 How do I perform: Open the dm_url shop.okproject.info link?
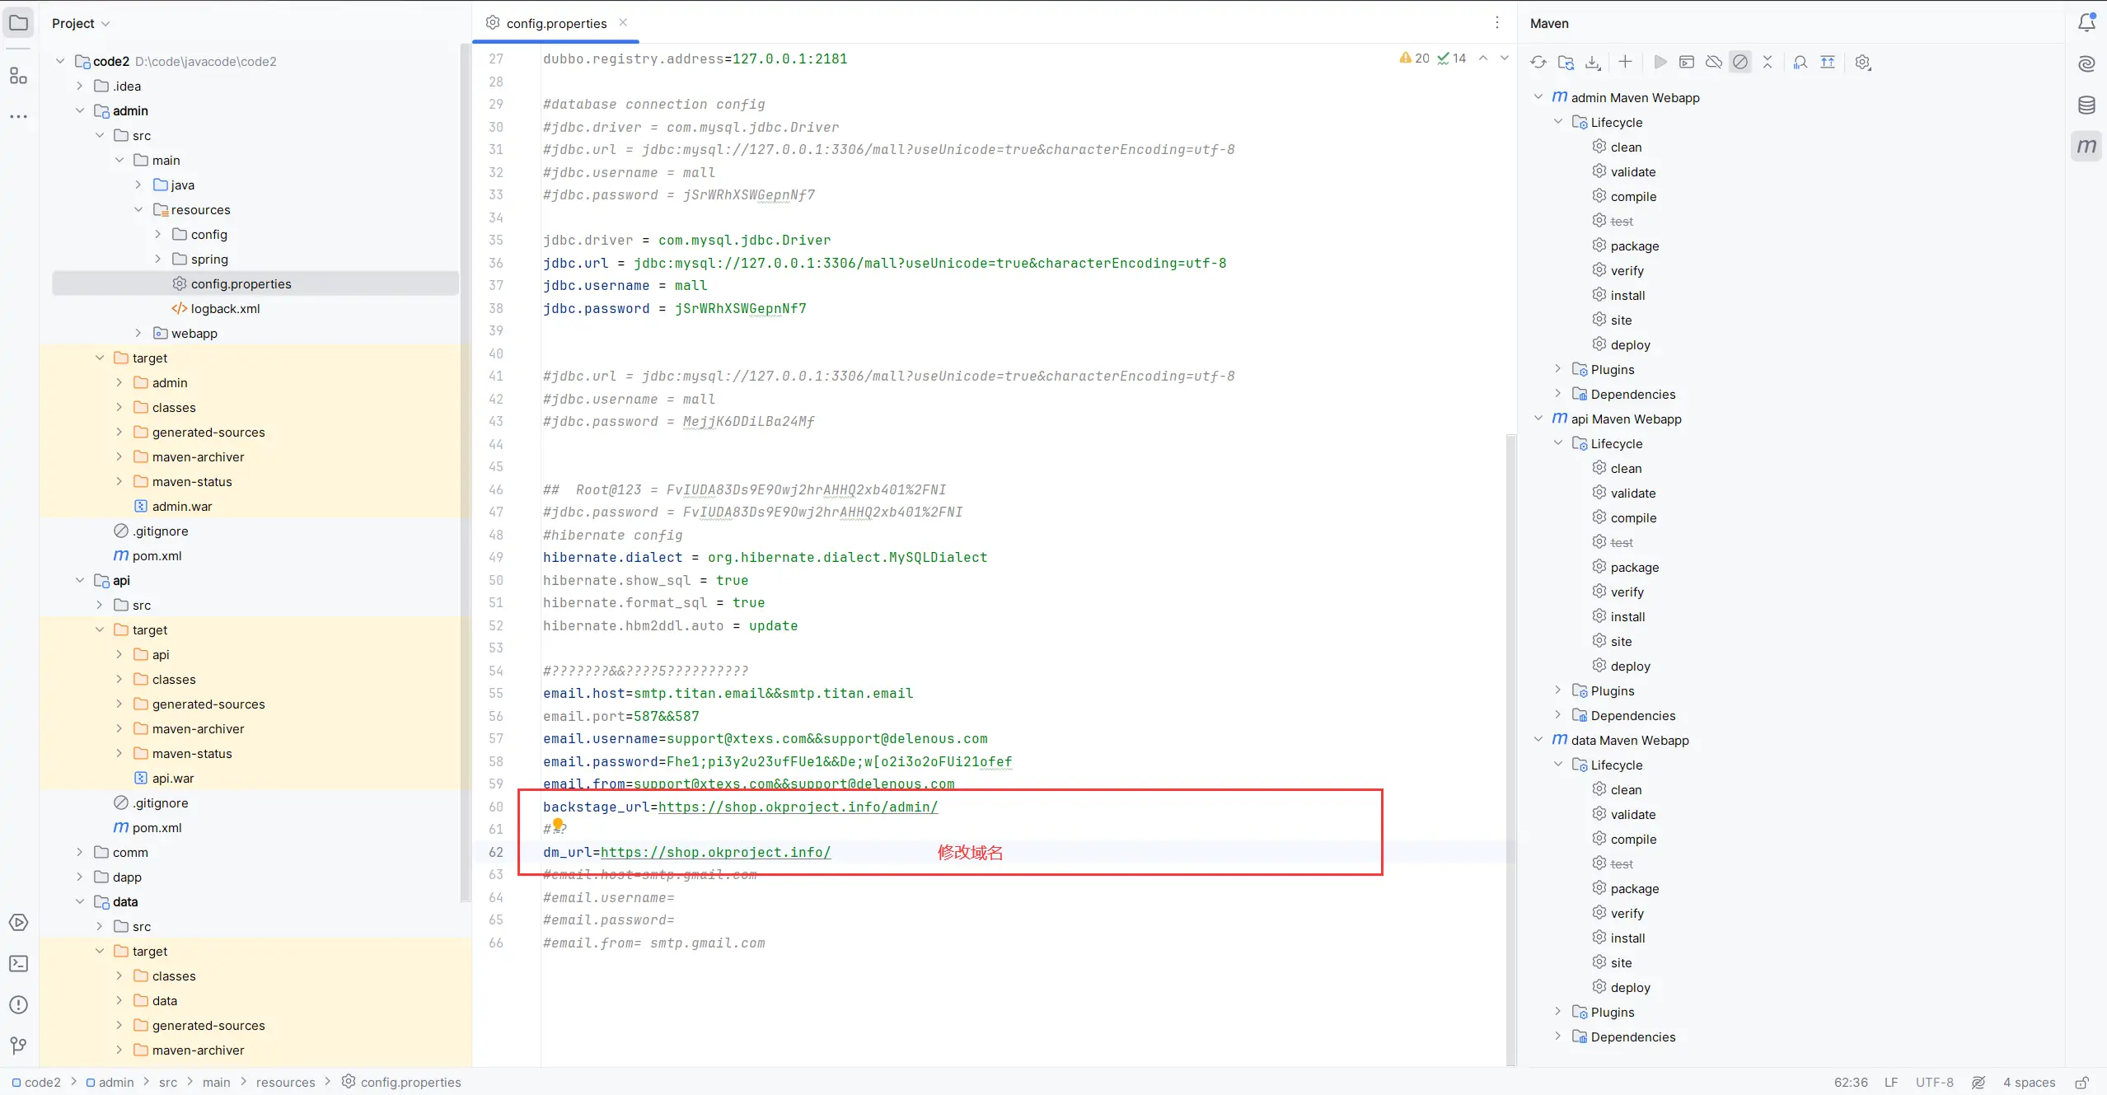click(x=715, y=852)
